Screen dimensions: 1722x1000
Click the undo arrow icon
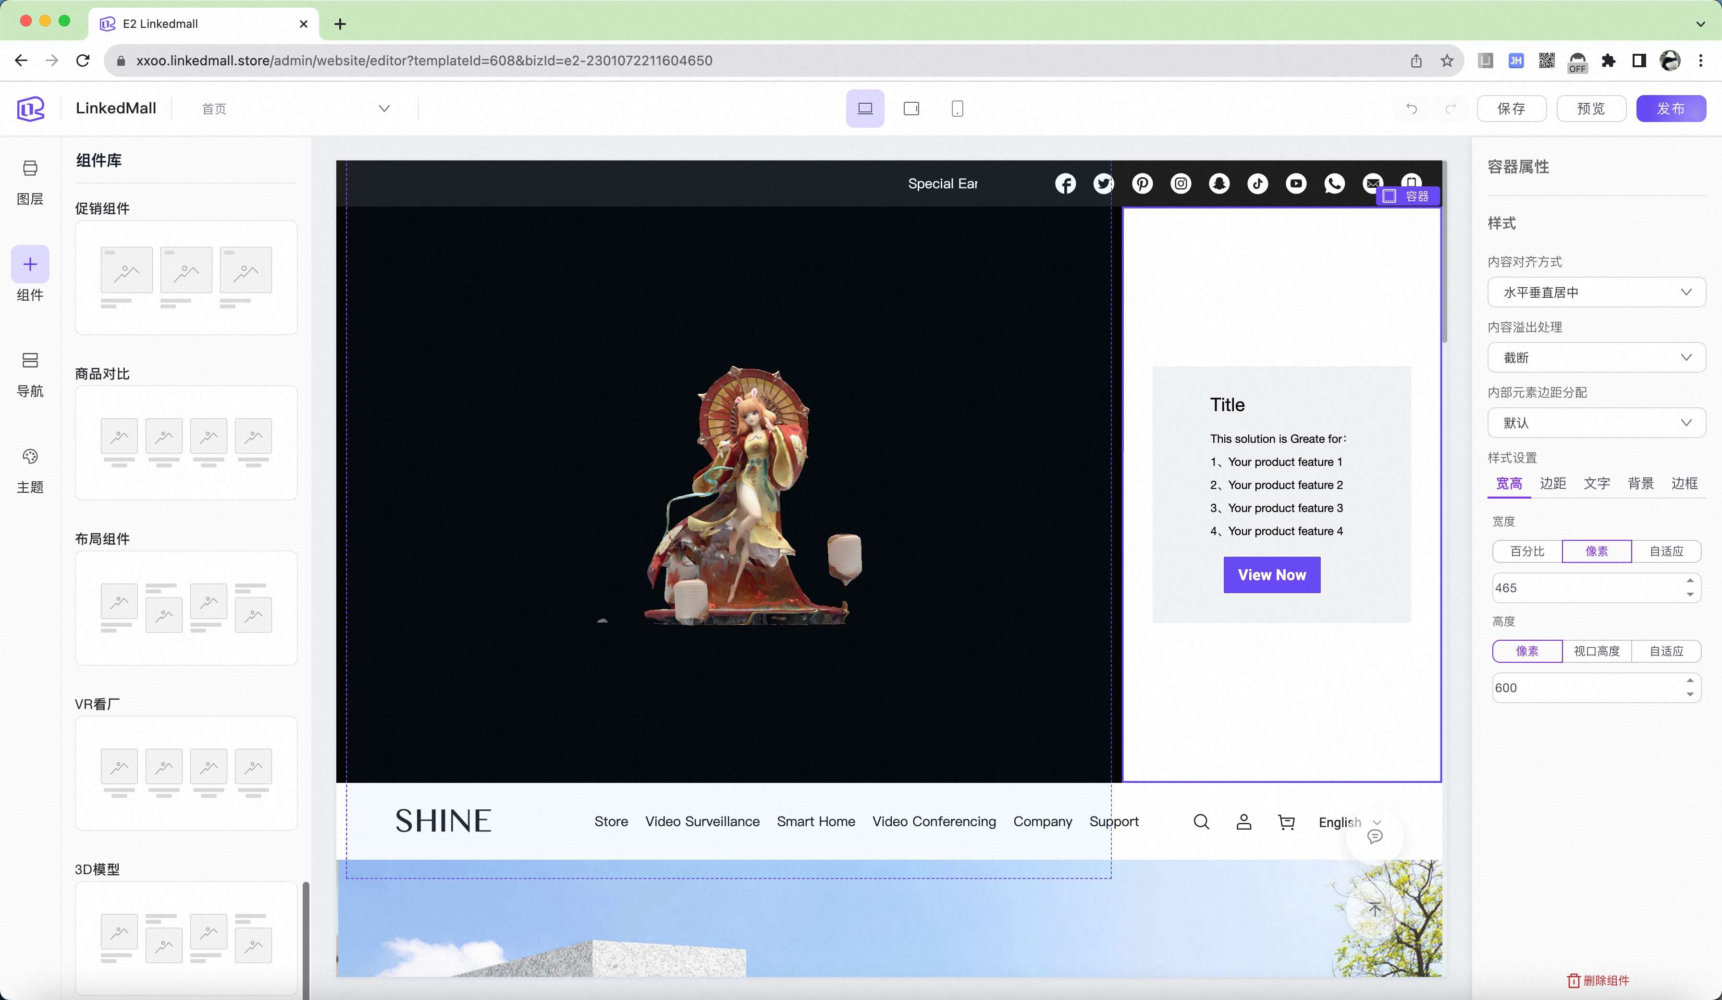1411,109
